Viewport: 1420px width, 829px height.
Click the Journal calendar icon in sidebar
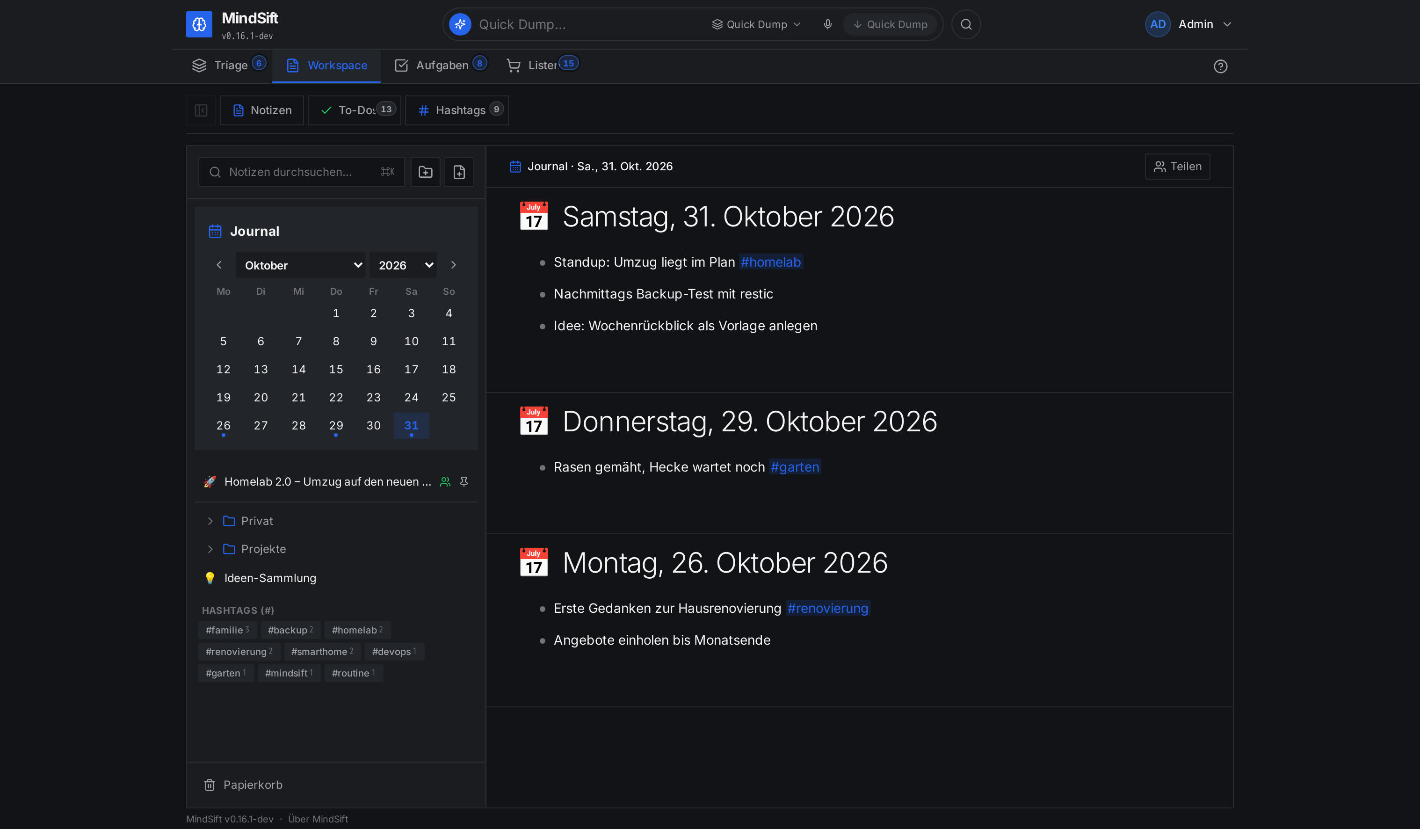pos(215,231)
